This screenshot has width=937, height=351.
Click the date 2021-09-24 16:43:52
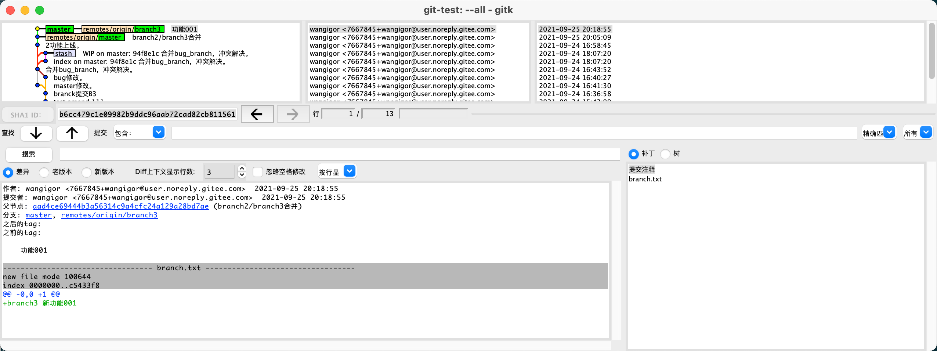(575, 69)
